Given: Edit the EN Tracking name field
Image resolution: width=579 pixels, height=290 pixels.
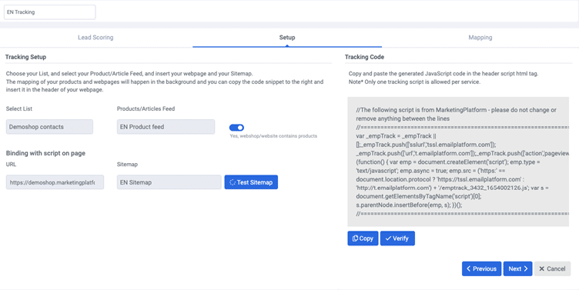Looking at the screenshot, I should click(x=49, y=12).
